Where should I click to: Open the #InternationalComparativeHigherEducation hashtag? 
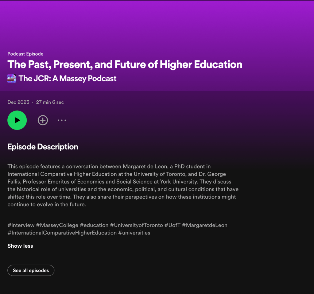[x=62, y=233]
